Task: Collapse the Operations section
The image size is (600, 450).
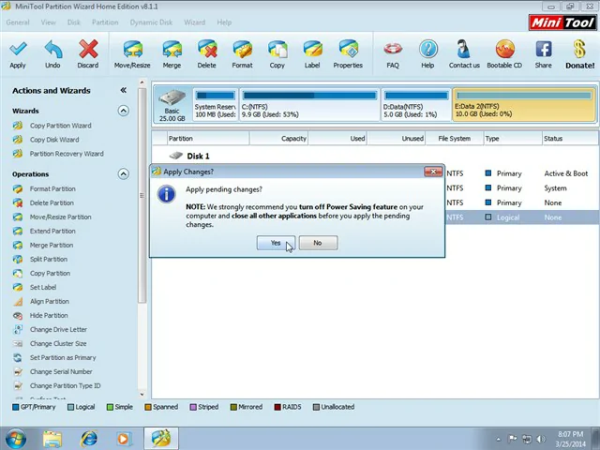Action: tap(123, 173)
